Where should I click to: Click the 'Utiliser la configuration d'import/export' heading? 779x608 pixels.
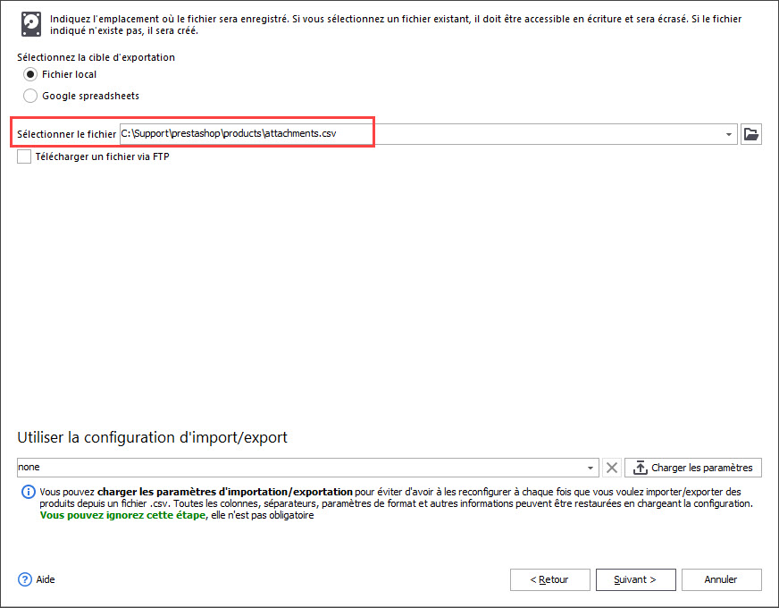[153, 437]
